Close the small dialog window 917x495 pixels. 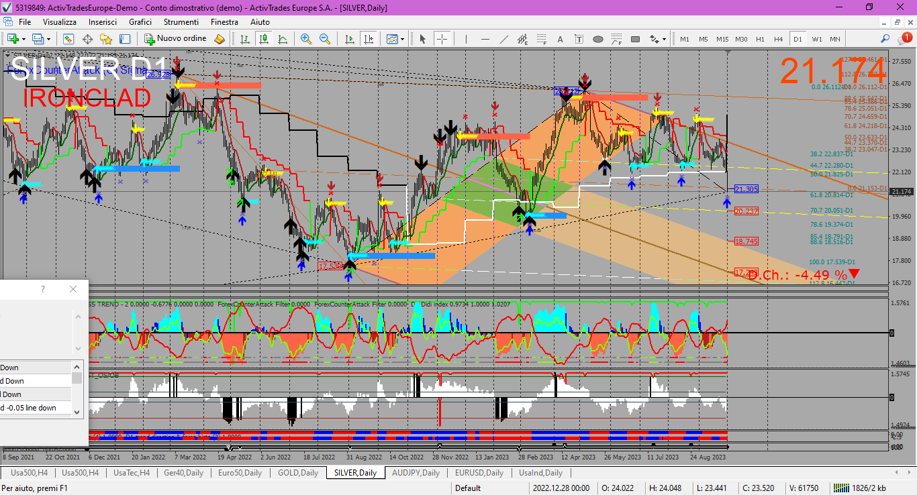tap(73, 289)
